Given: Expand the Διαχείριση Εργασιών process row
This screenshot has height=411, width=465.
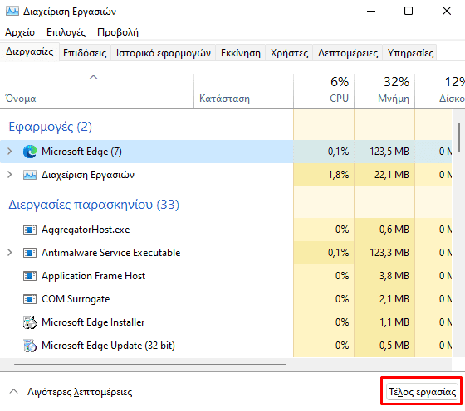Looking at the screenshot, I should click(x=10, y=175).
